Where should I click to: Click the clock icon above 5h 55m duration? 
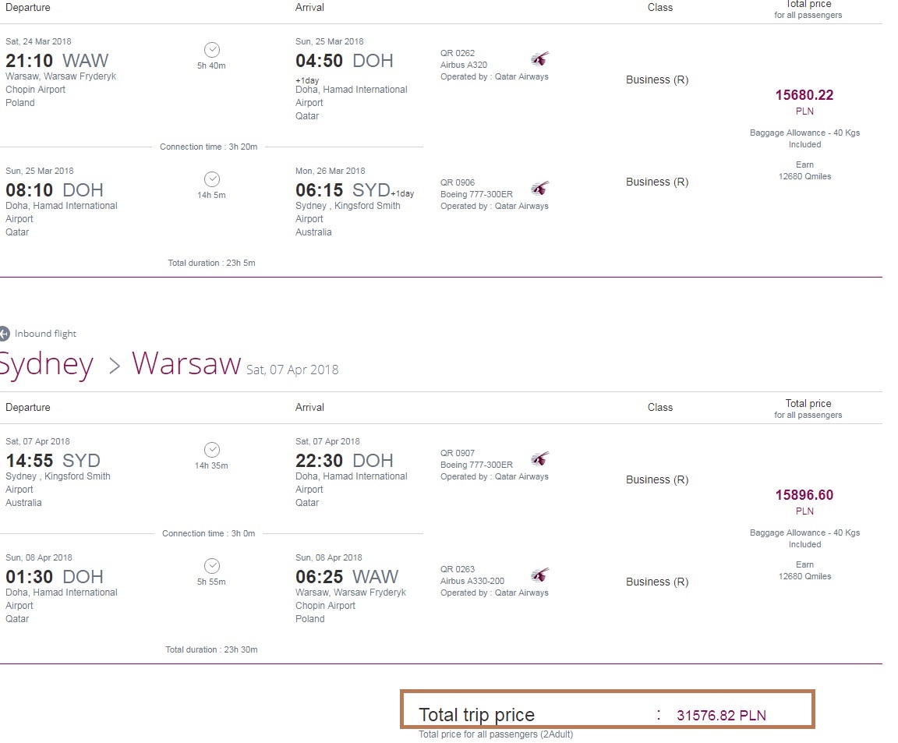pos(212,566)
